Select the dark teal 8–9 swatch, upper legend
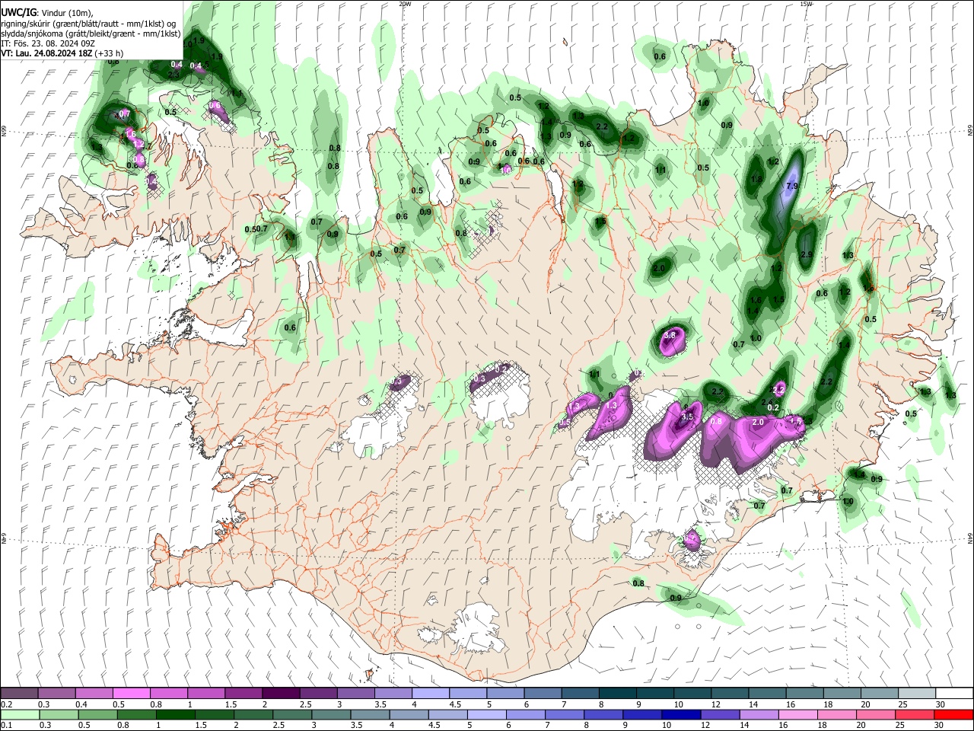The width and height of the screenshot is (974, 731). (x=617, y=693)
